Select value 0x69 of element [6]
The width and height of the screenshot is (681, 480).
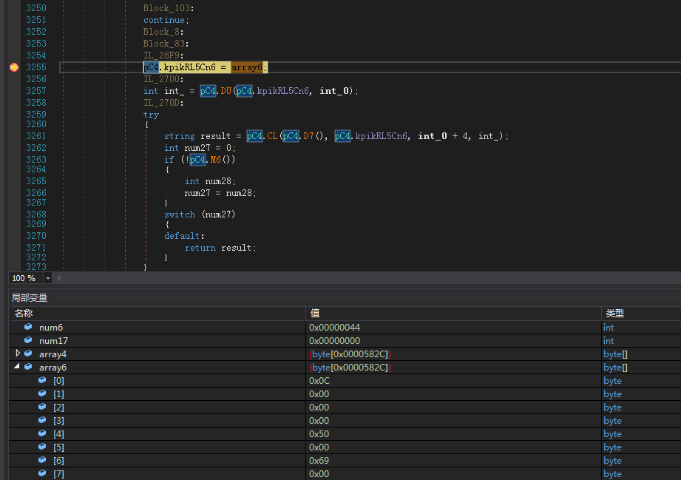tap(319, 461)
